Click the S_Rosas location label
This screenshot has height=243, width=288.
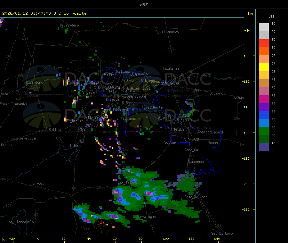129,103
